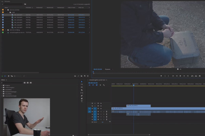Select the Hand tool

pyautogui.click(x=82, y=99)
